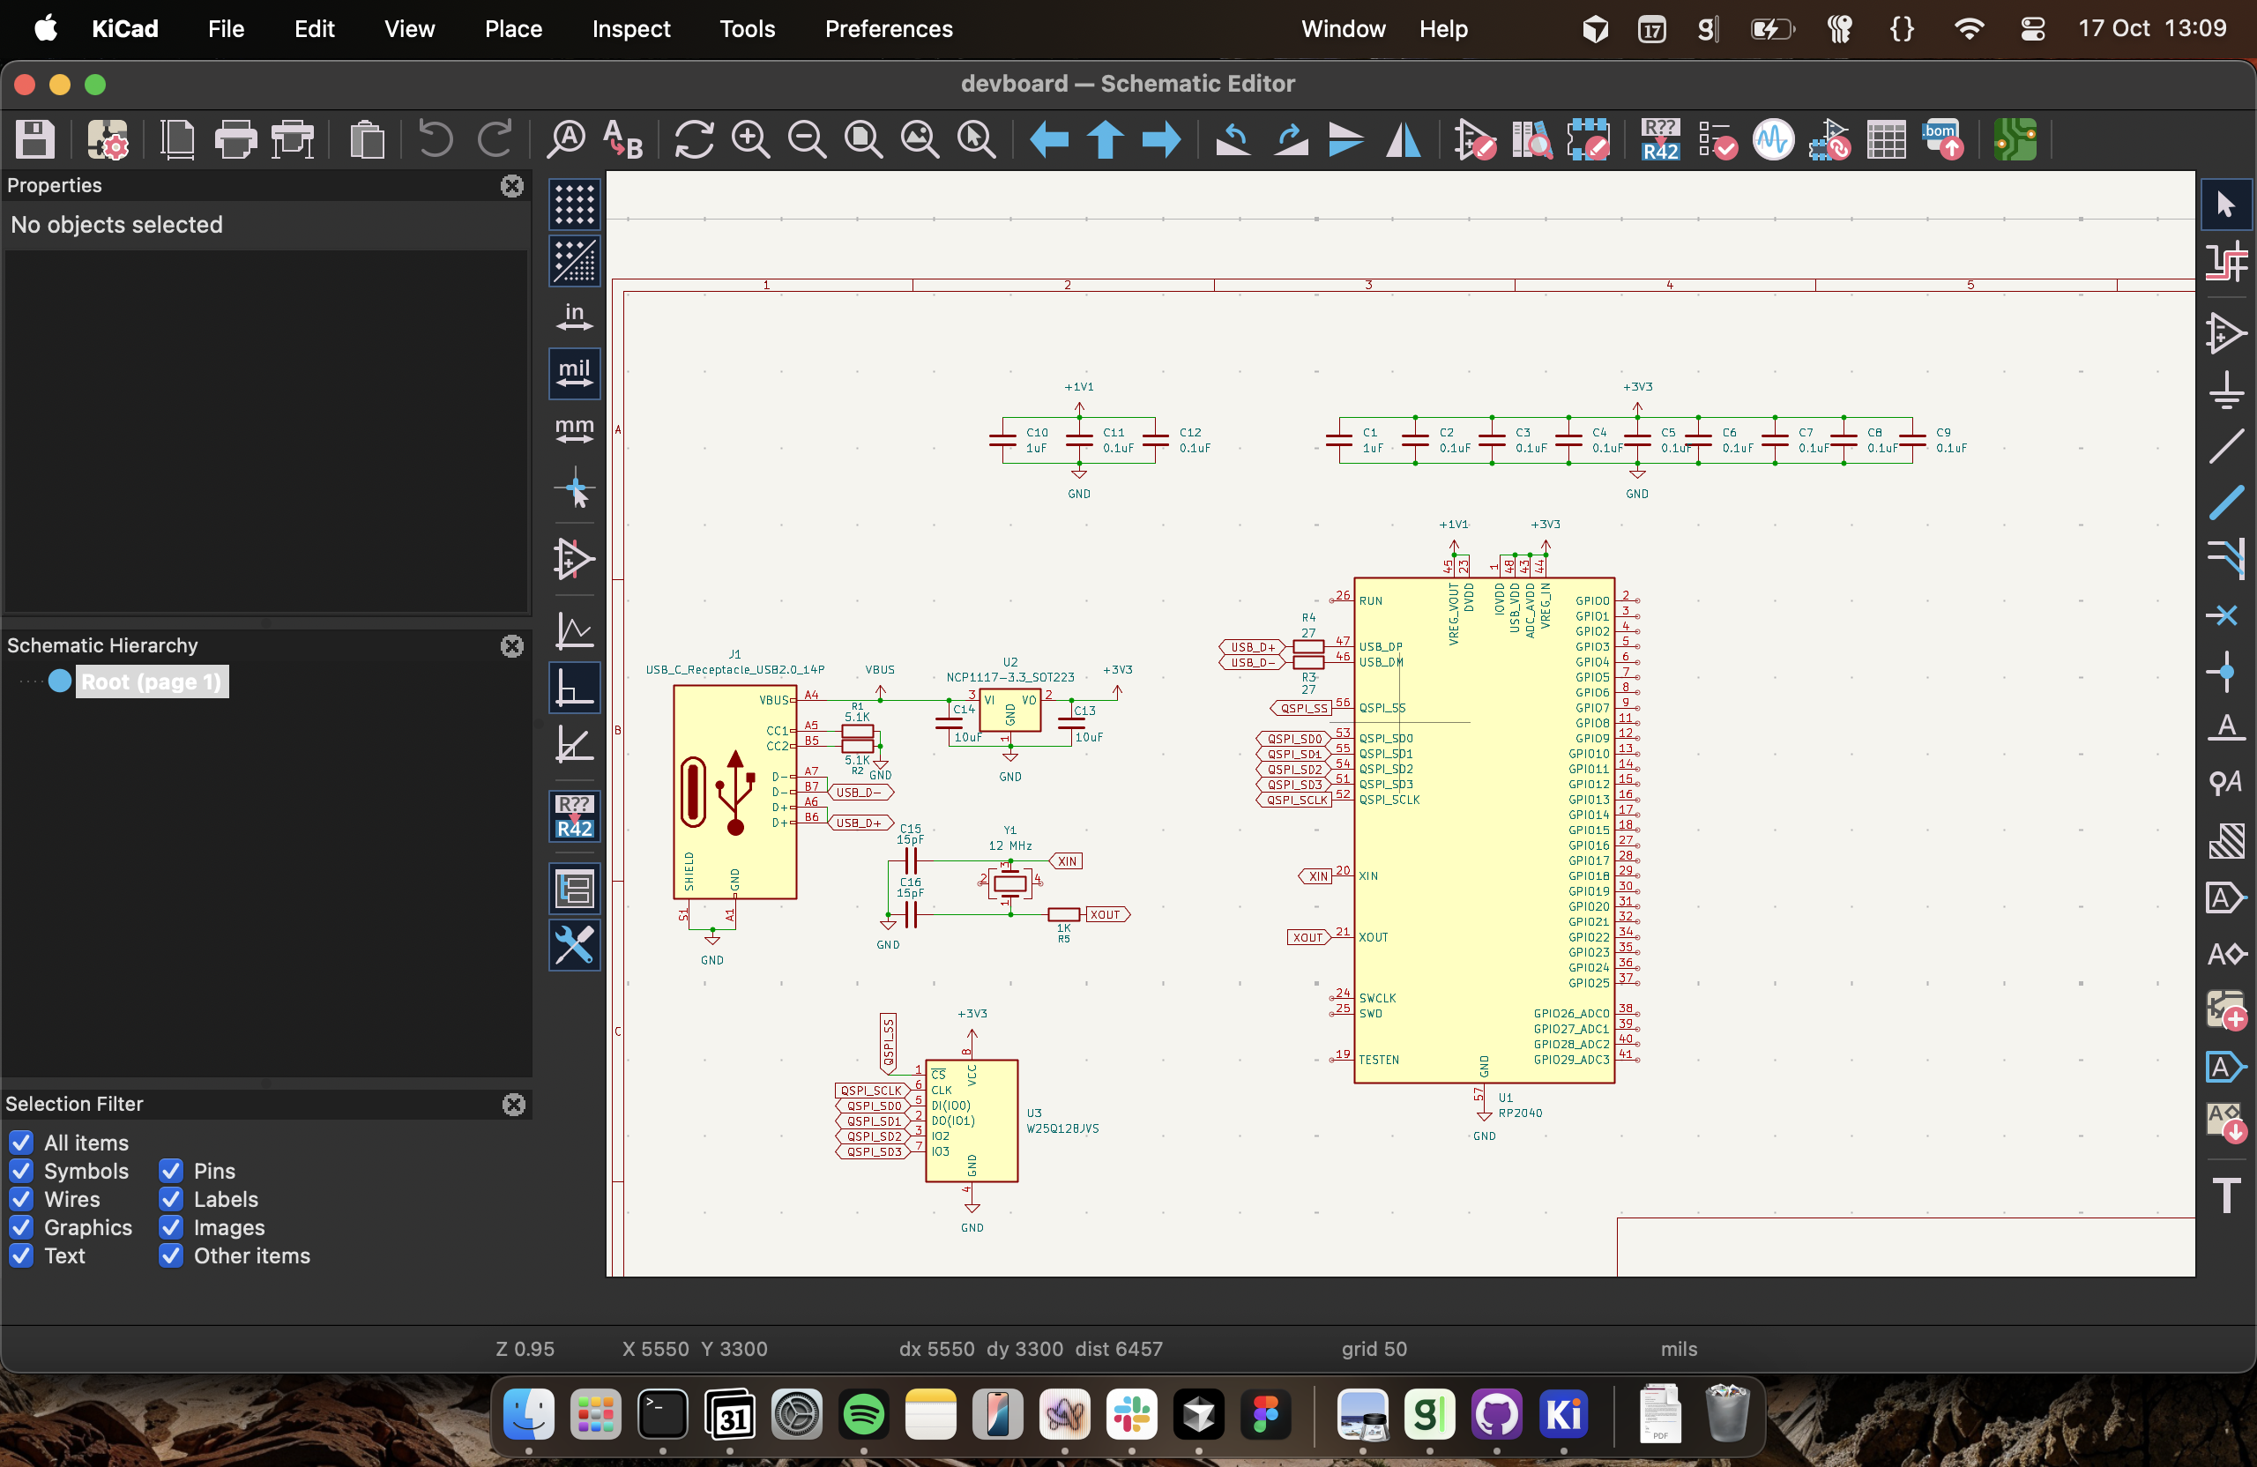Select Root (page 1) in hierarchy
This screenshot has height=1467, width=2257.
click(151, 681)
